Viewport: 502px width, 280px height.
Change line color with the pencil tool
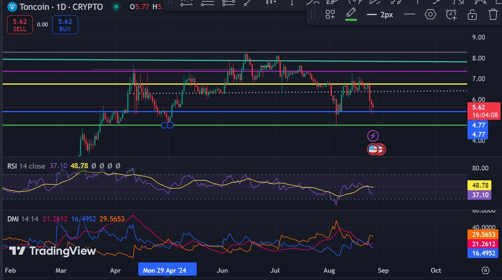point(351,14)
